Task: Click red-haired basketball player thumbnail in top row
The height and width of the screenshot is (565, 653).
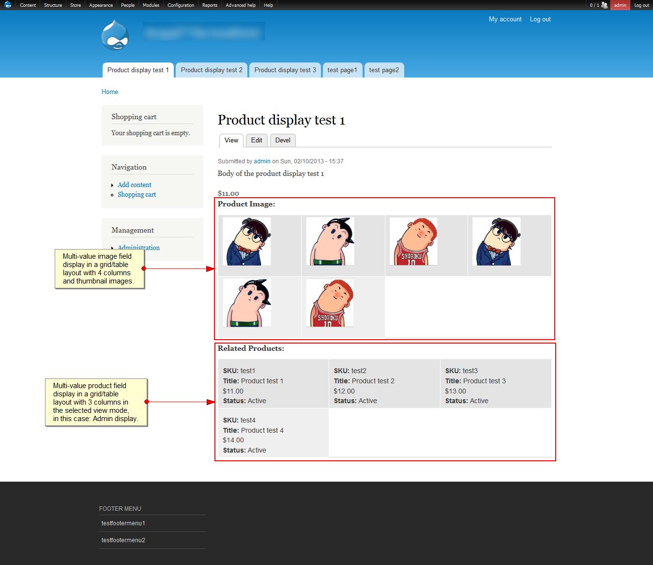Action: (413, 241)
